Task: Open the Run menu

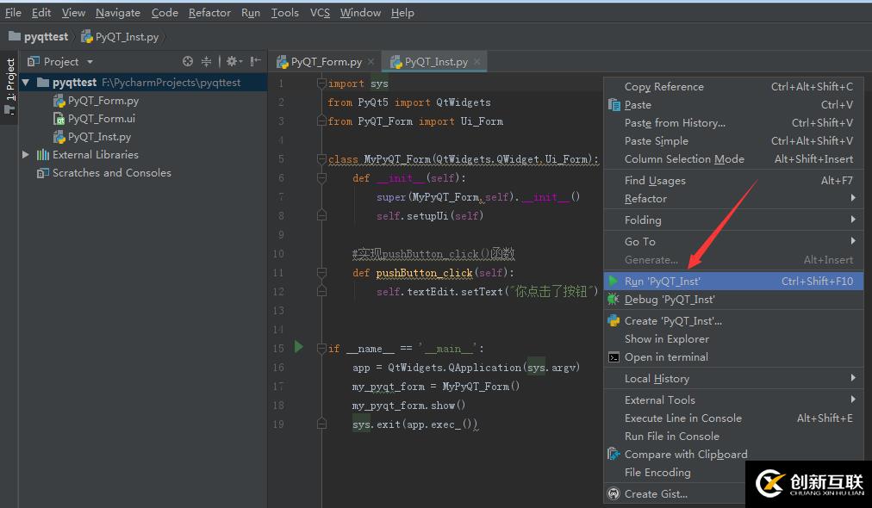Action: (x=251, y=12)
